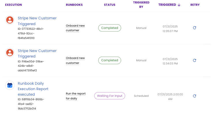Retry the 12:35:07 PM Stripe execution

tap(195, 28)
